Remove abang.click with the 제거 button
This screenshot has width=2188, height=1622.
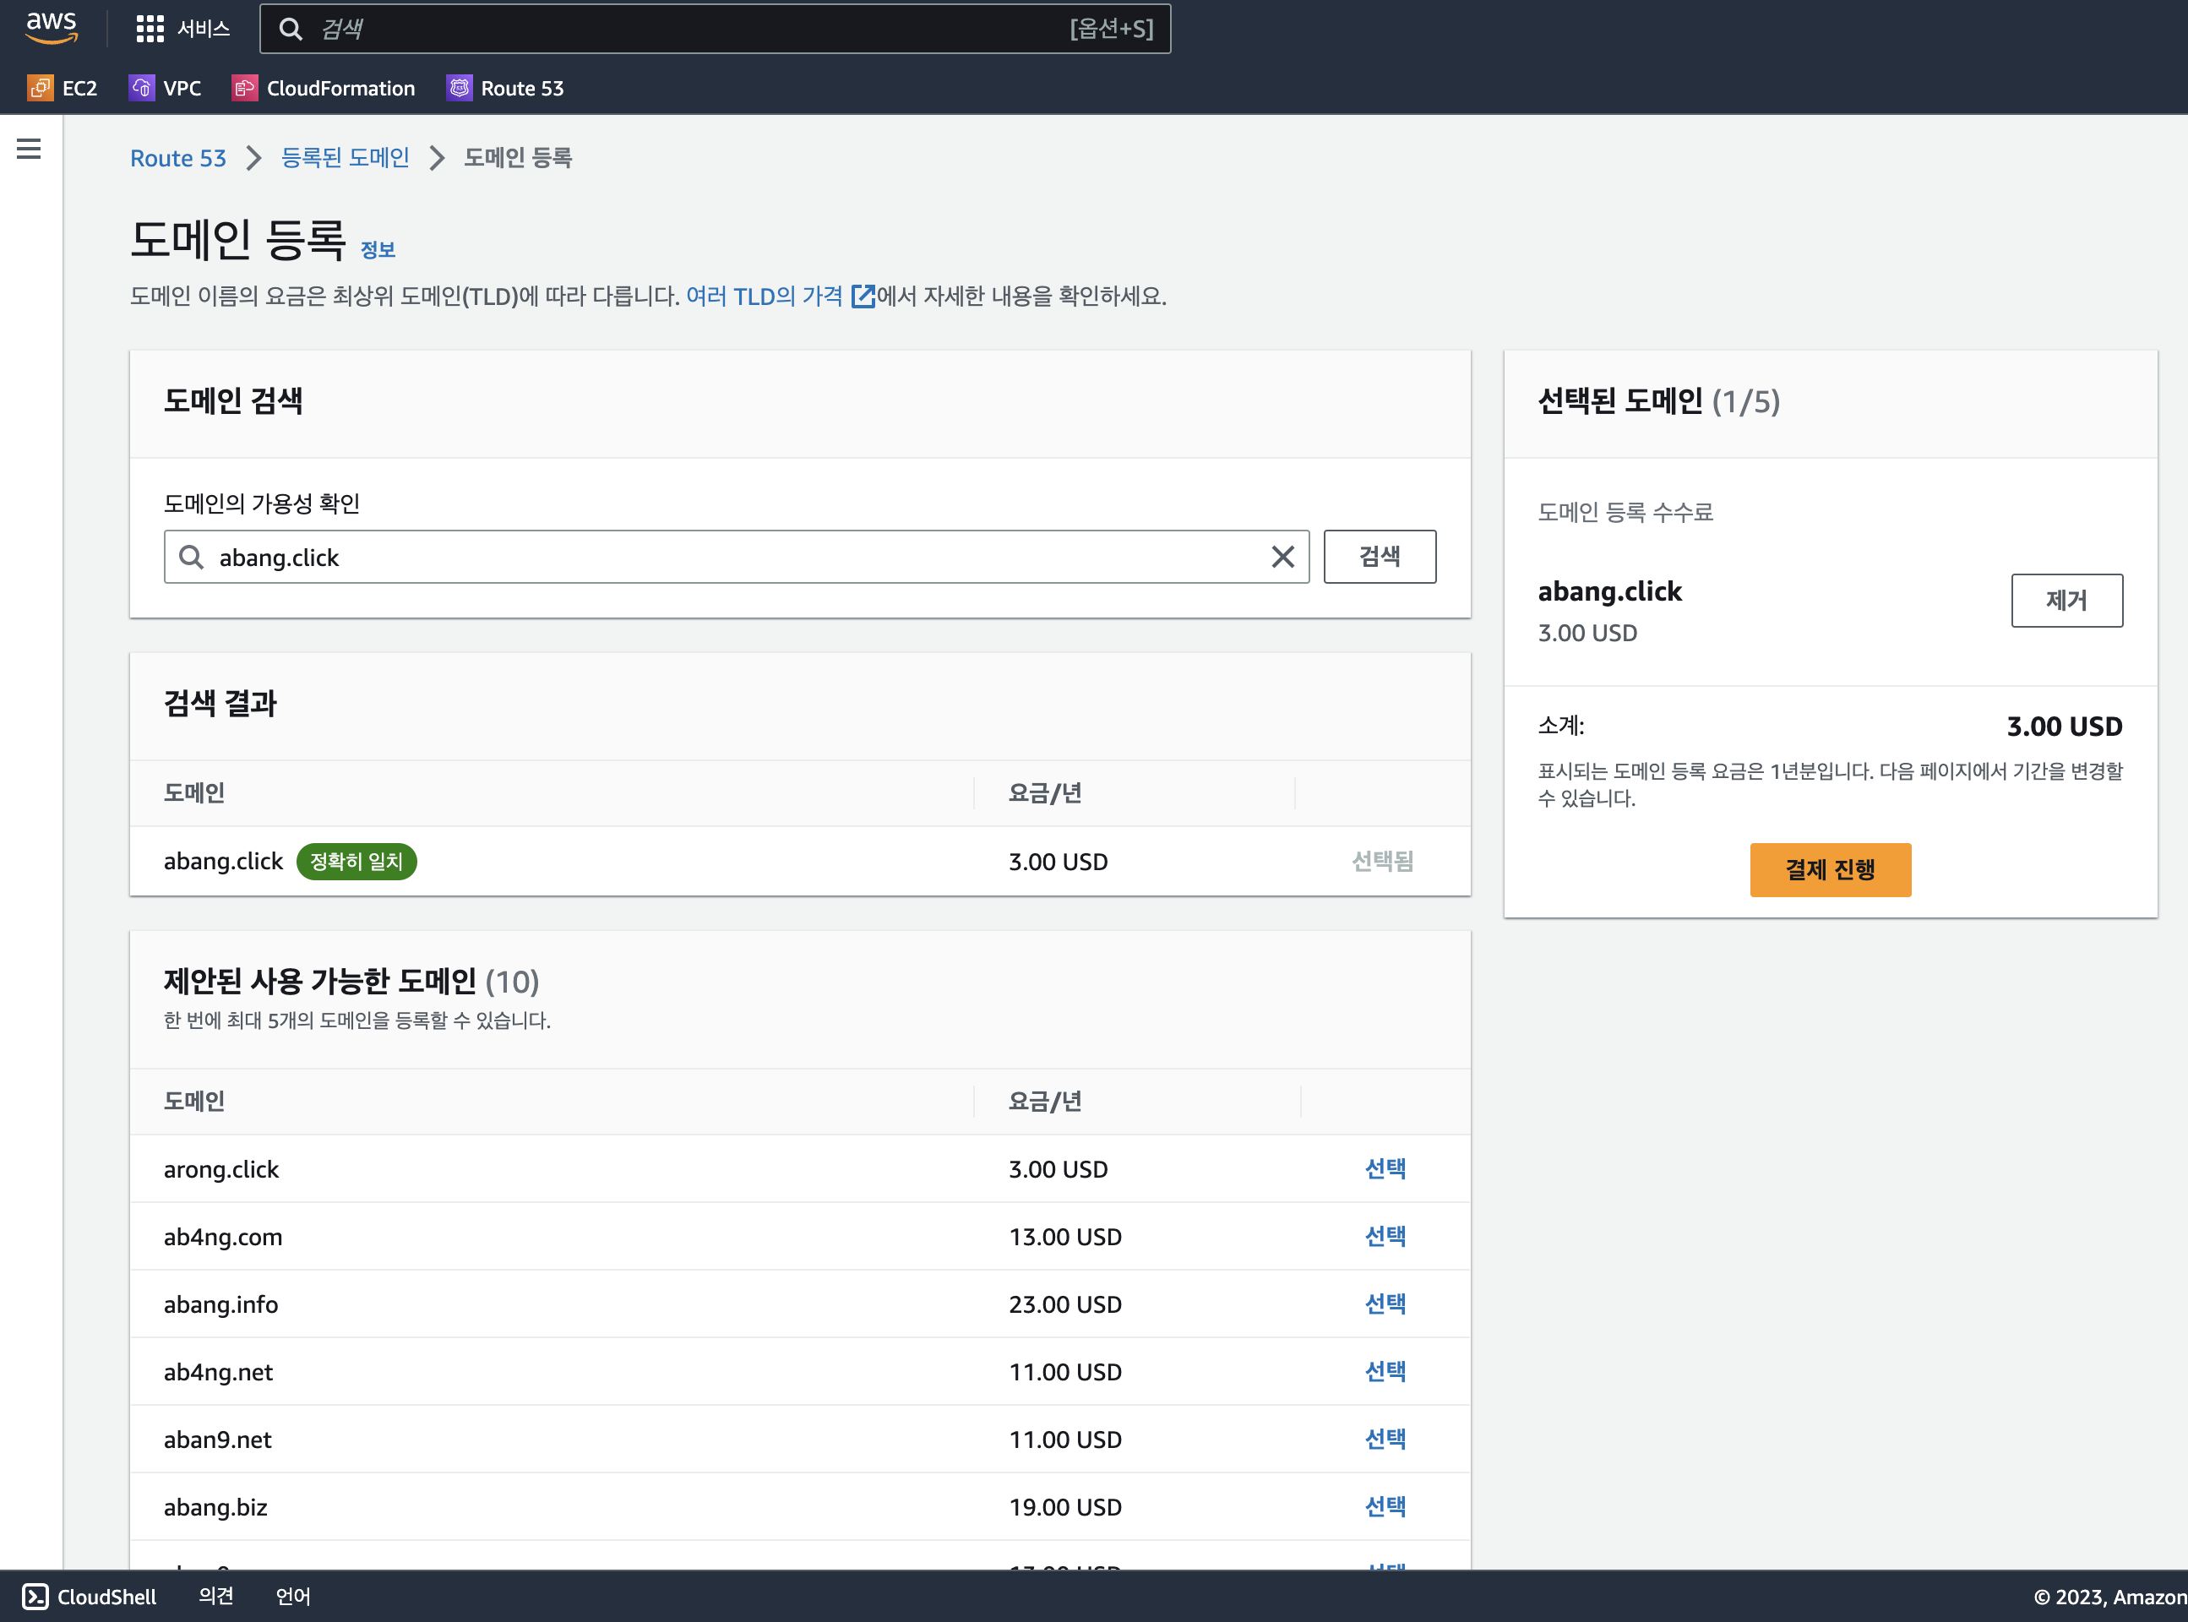[x=2066, y=600]
